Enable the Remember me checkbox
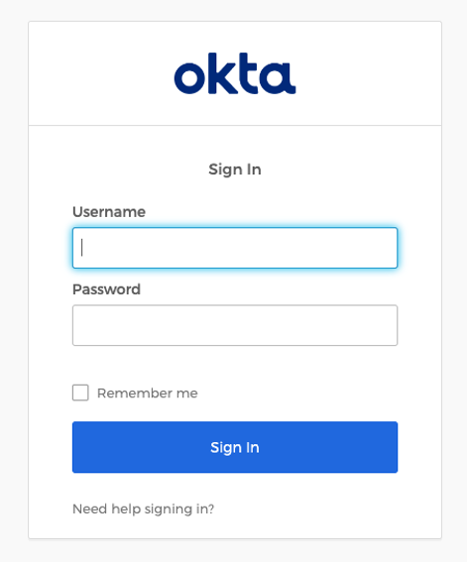 (80, 393)
